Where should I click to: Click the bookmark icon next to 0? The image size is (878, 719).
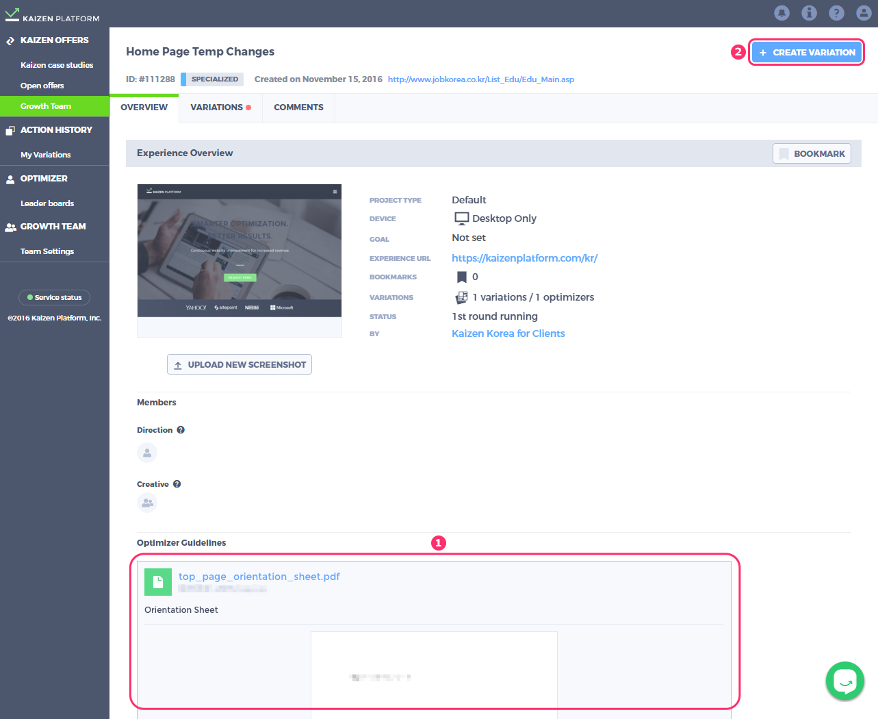point(462,277)
